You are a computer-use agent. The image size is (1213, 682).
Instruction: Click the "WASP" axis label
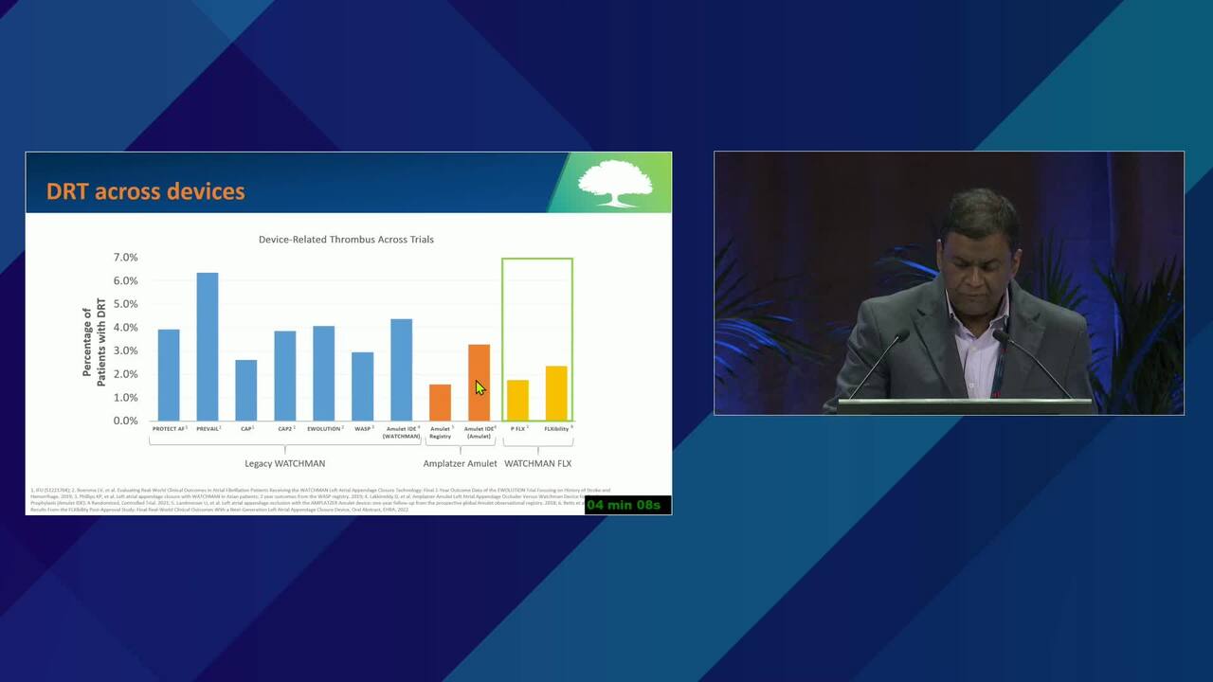pyautogui.click(x=364, y=429)
